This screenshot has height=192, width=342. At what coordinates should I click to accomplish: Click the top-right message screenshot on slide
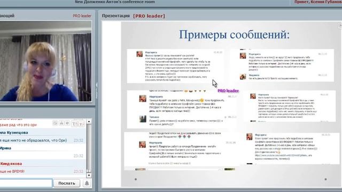[x=282, y=65]
